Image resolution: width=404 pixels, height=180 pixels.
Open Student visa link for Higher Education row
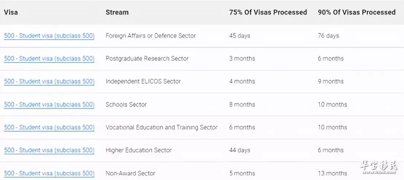coord(49,150)
